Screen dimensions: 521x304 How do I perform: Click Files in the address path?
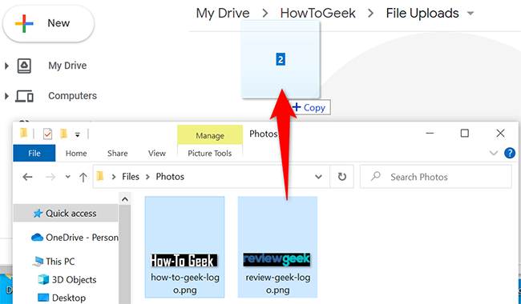click(131, 177)
